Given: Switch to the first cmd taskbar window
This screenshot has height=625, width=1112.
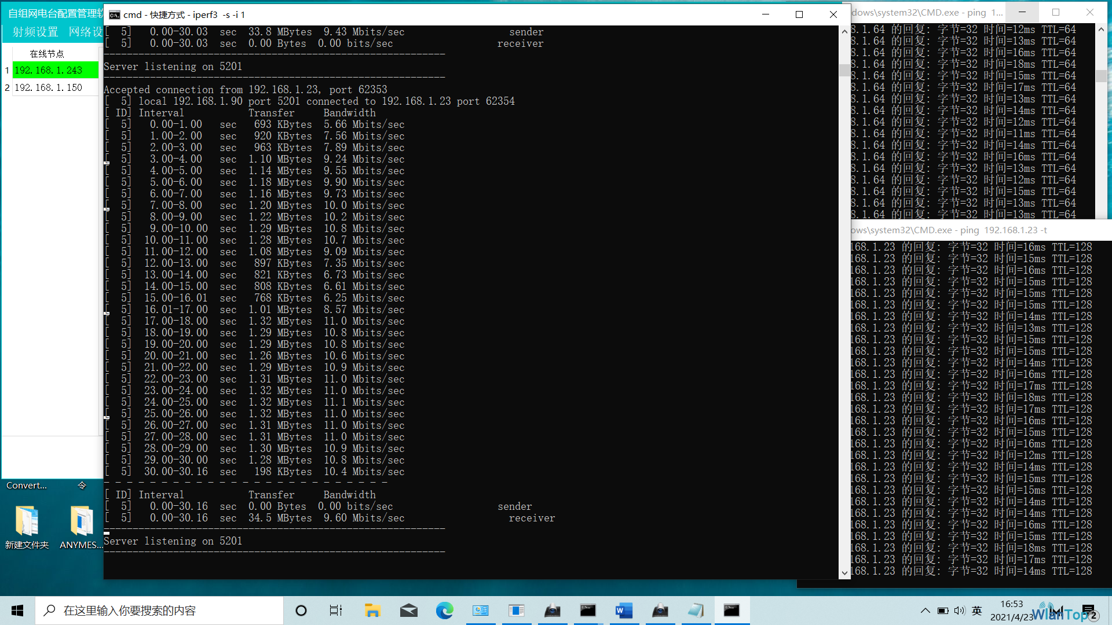Looking at the screenshot, I should coord(588,611).
